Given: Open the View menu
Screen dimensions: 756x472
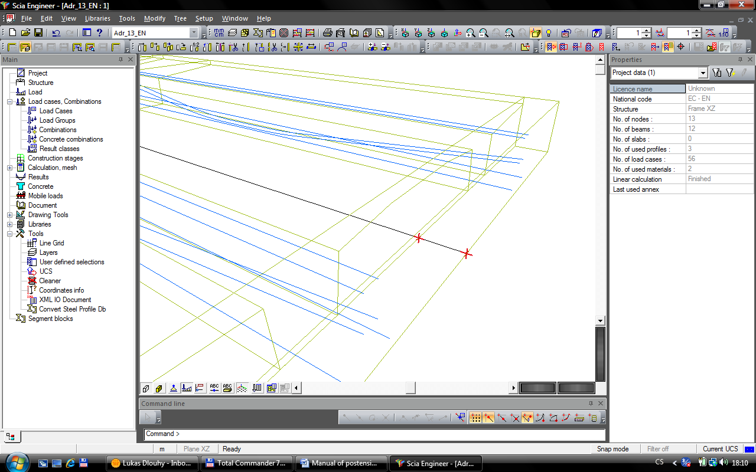Looking at the screenshot, I should tap(69, 18).
